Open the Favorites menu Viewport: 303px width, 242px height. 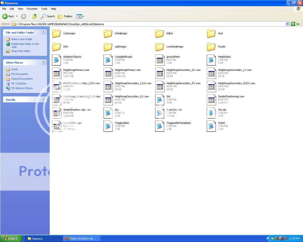[x=32, y=9]
